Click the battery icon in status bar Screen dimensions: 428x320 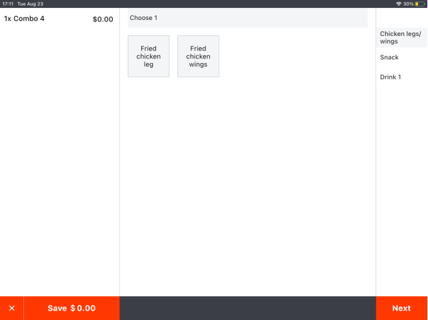click(419, 4)
